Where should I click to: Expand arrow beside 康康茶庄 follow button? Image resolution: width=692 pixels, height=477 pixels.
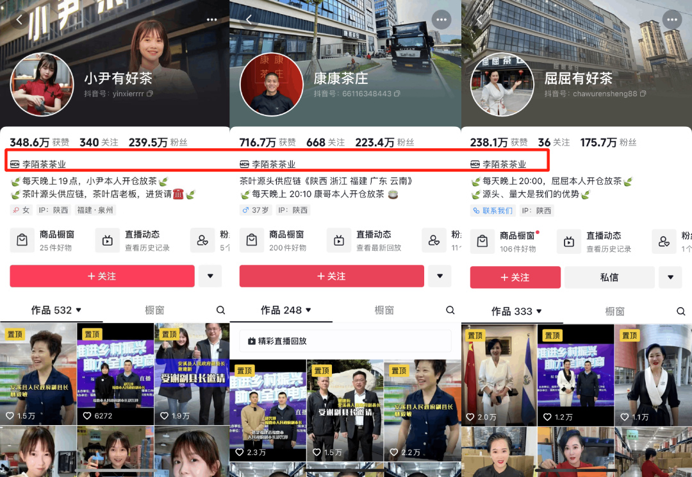(x=440, y=276)
